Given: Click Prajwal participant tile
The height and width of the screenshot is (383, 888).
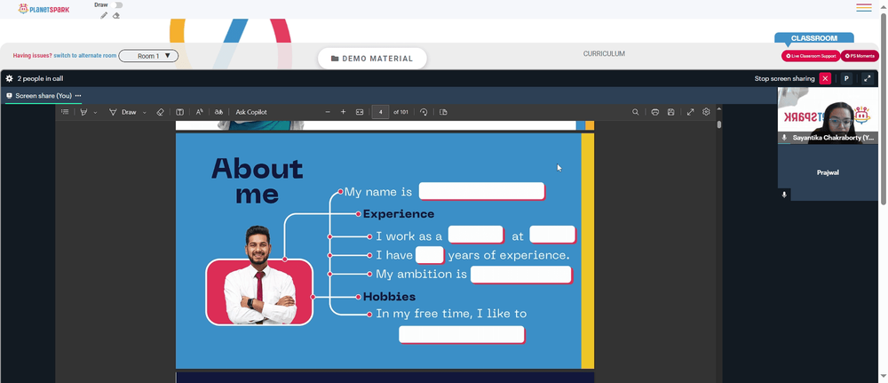Looking at the screenshot, I should (828, 172).
